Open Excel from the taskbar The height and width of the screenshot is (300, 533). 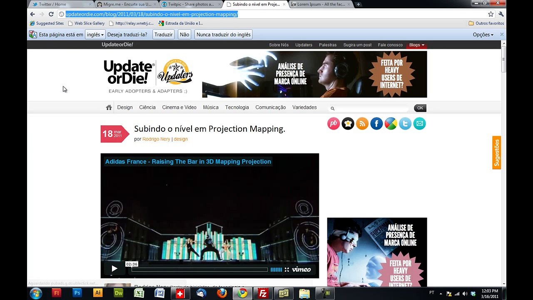(139, 293)
